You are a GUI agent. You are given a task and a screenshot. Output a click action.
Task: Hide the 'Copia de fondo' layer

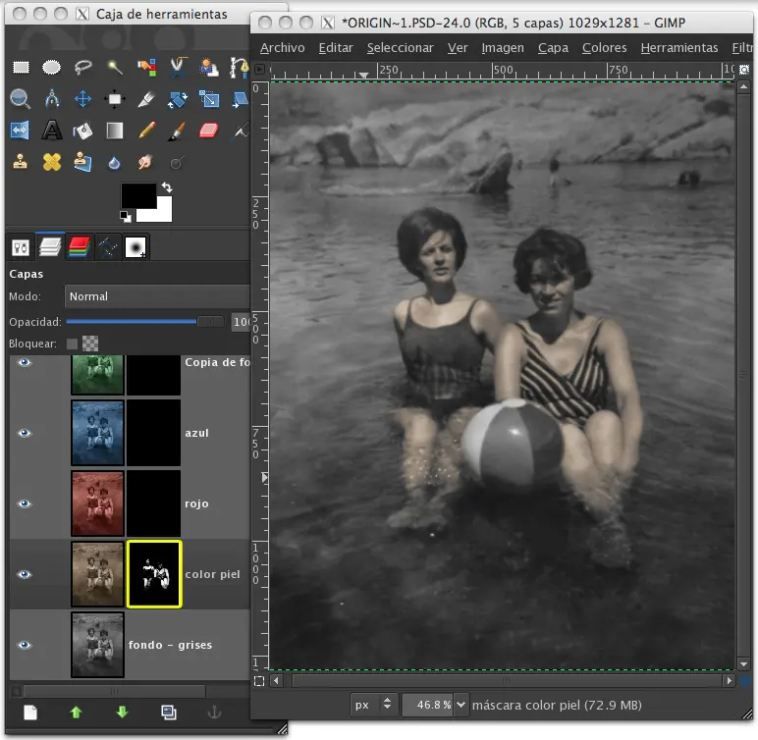pos(25,362)
